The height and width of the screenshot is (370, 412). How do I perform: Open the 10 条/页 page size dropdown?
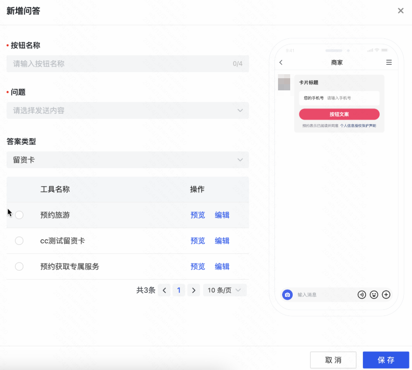click(224, 290)
